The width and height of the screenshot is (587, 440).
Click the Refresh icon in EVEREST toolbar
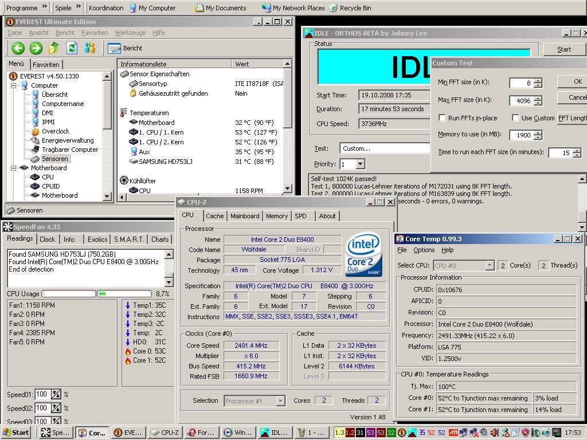click(x=72, y=48)
